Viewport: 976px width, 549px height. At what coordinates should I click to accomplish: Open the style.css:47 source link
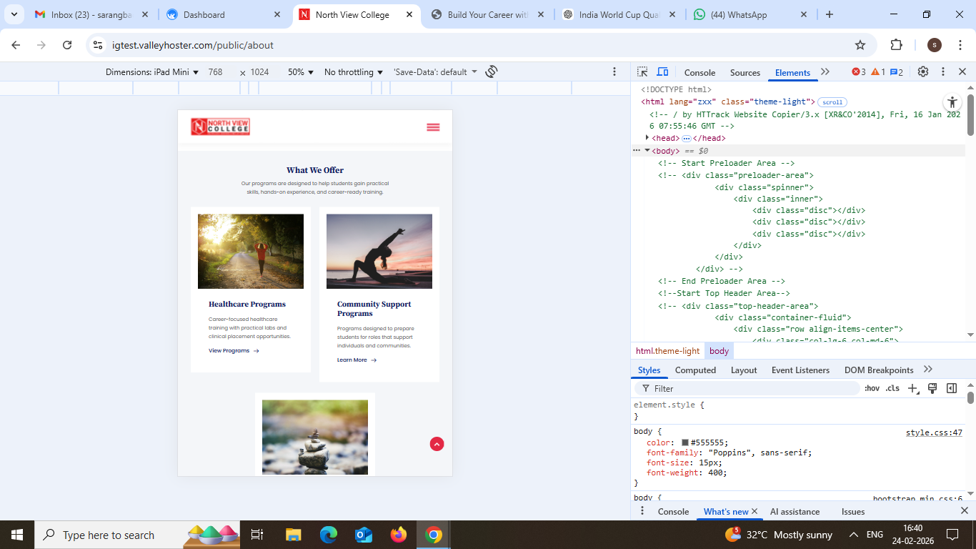coord(934,432)
